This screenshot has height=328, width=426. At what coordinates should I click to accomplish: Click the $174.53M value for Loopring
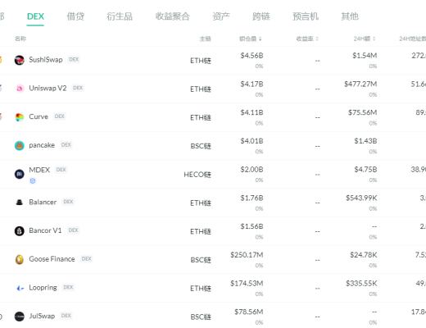pyautogui.click(x=247, y=284)
